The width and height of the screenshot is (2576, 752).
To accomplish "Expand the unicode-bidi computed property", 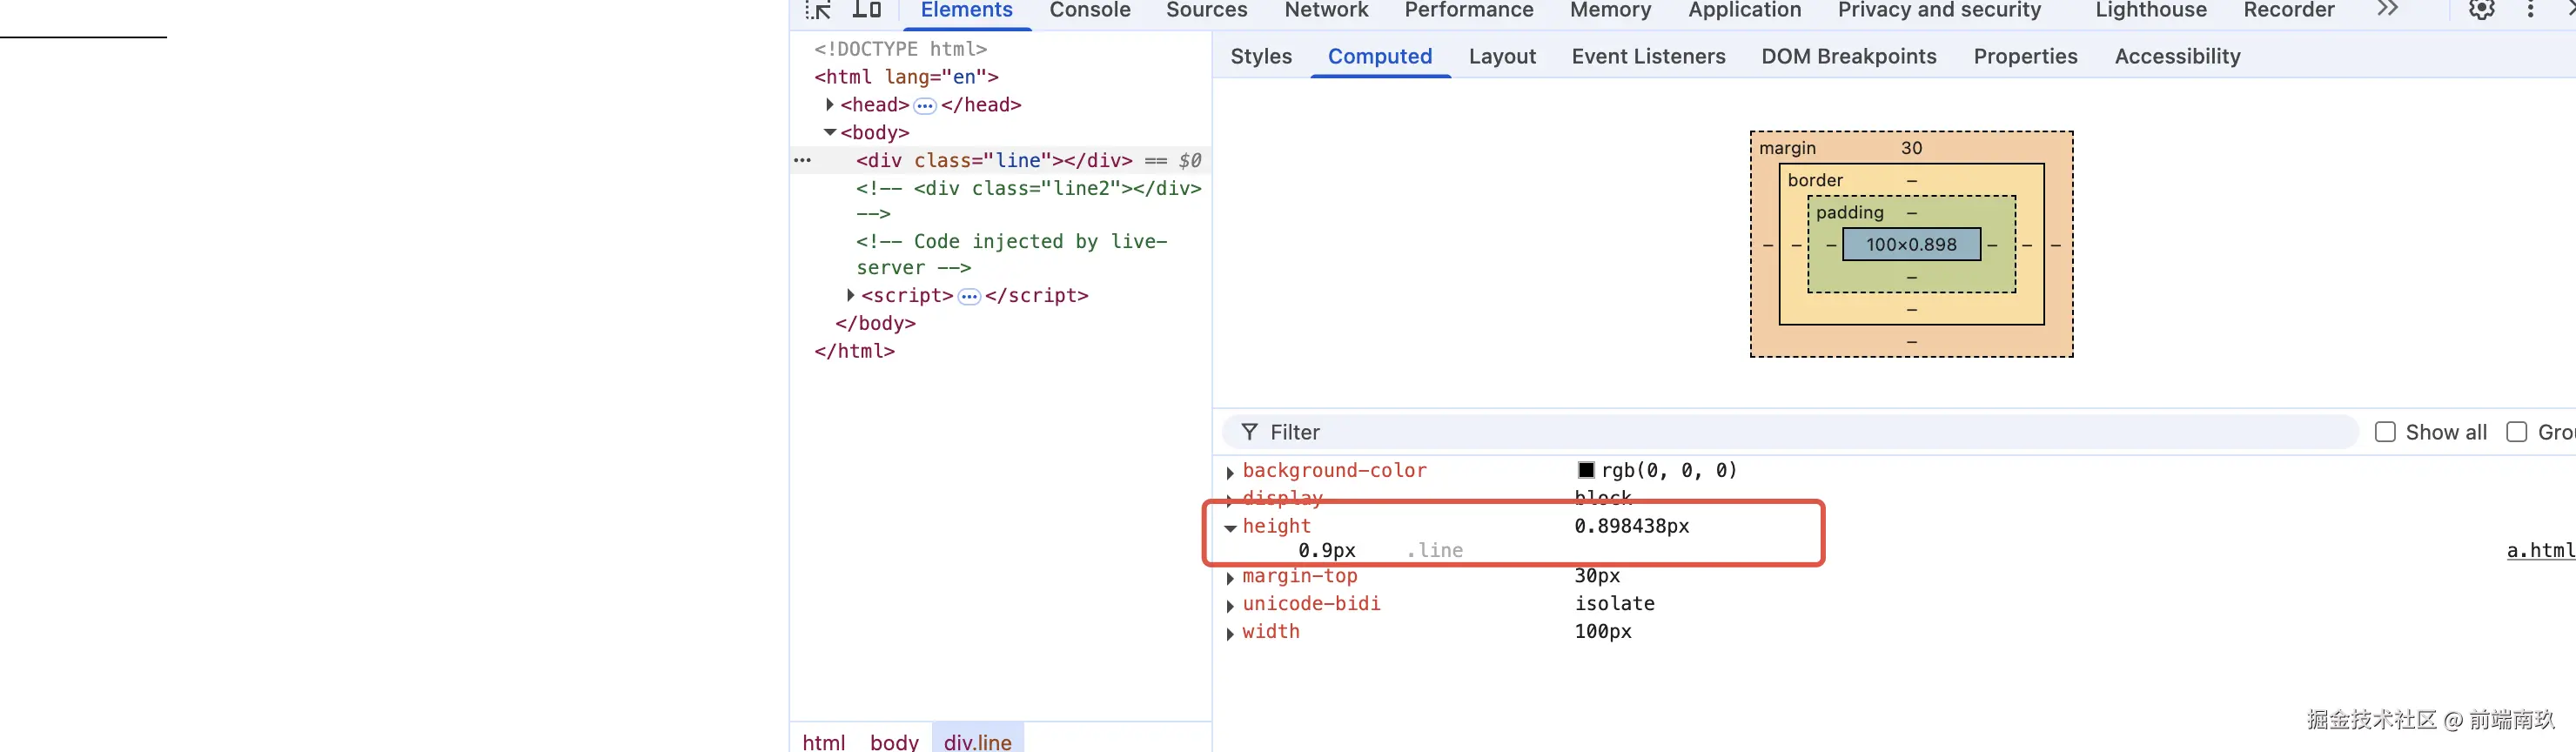I will [x=1230, y=606].
